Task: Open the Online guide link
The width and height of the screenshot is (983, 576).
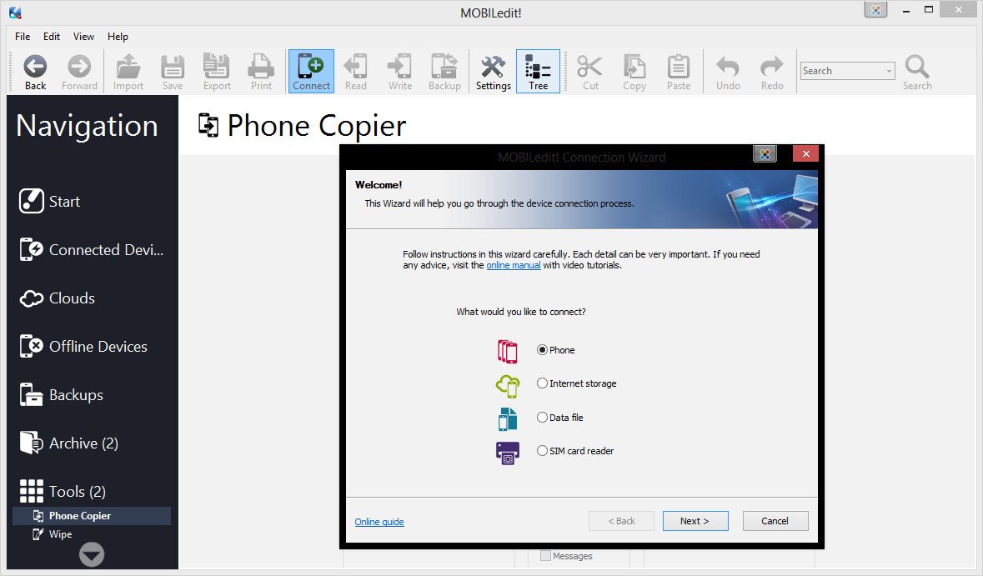Action: pyautogui.click(x=379, y=522)
